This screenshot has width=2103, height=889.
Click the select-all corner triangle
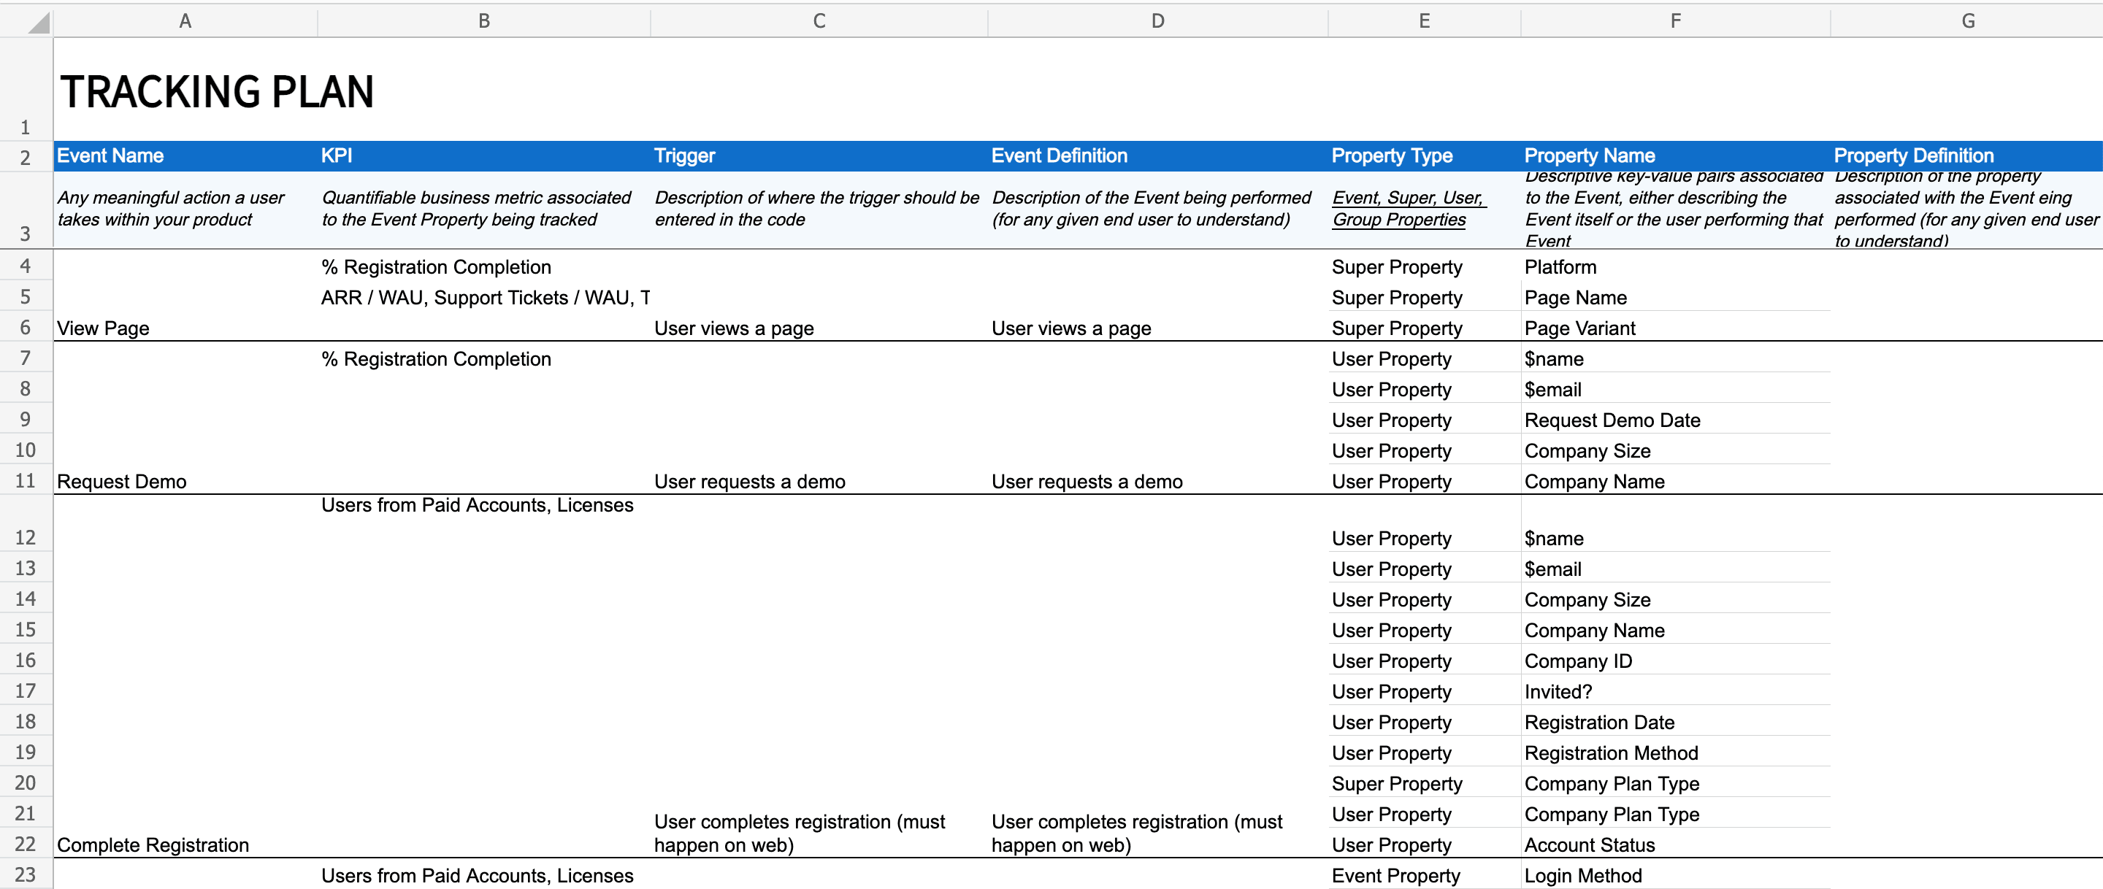26,21
